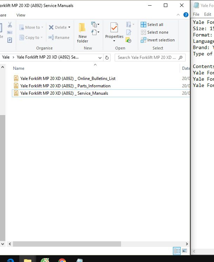Click the horizontal scrollbar right arrow
Image resolution: width=214 pixels, height=262 pixels.
187,244
